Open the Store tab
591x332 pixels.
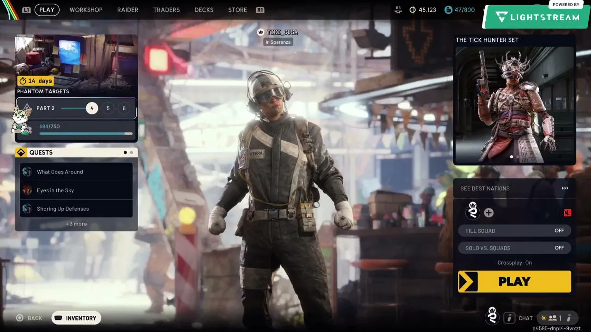[237, 10]
